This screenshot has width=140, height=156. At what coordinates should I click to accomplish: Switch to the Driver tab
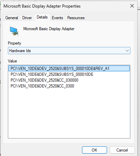pos(27,18)
